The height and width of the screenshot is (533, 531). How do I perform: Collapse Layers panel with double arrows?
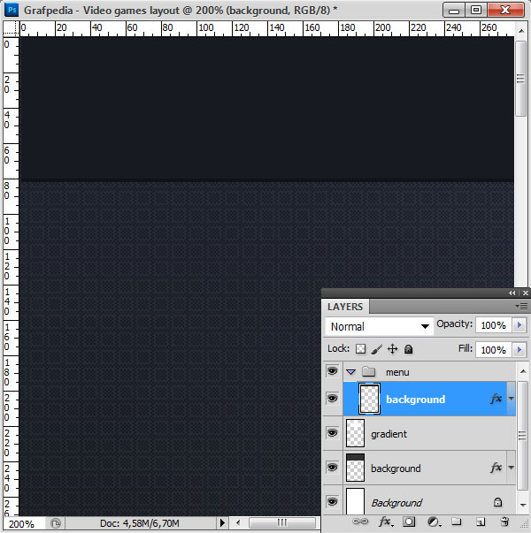(x=512, y=293)
